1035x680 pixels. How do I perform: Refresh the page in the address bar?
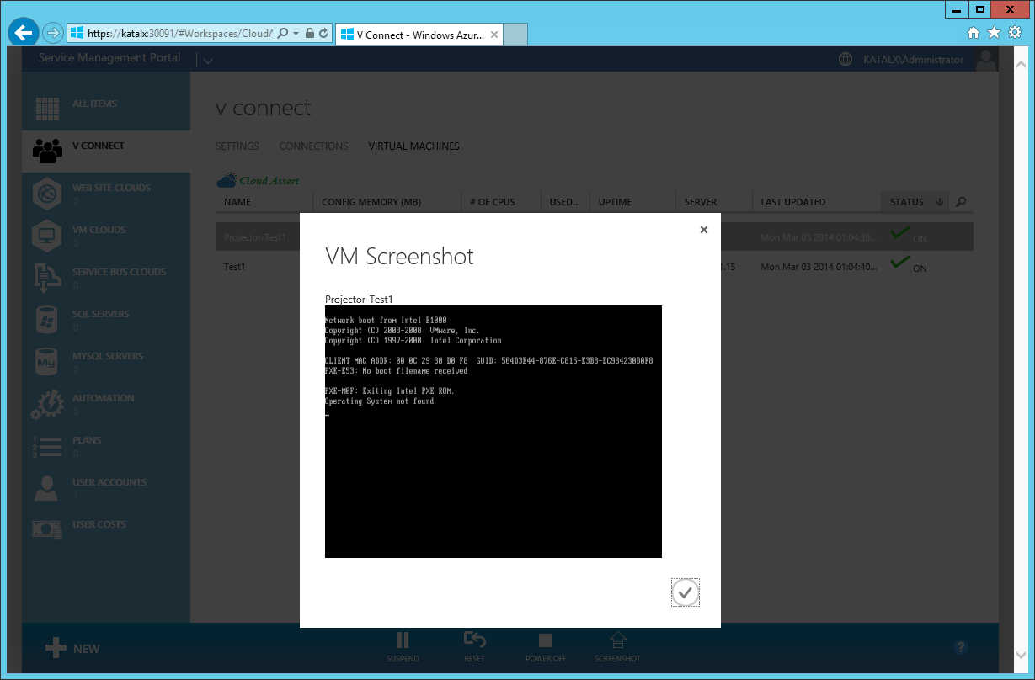click(x=323, y=34)
